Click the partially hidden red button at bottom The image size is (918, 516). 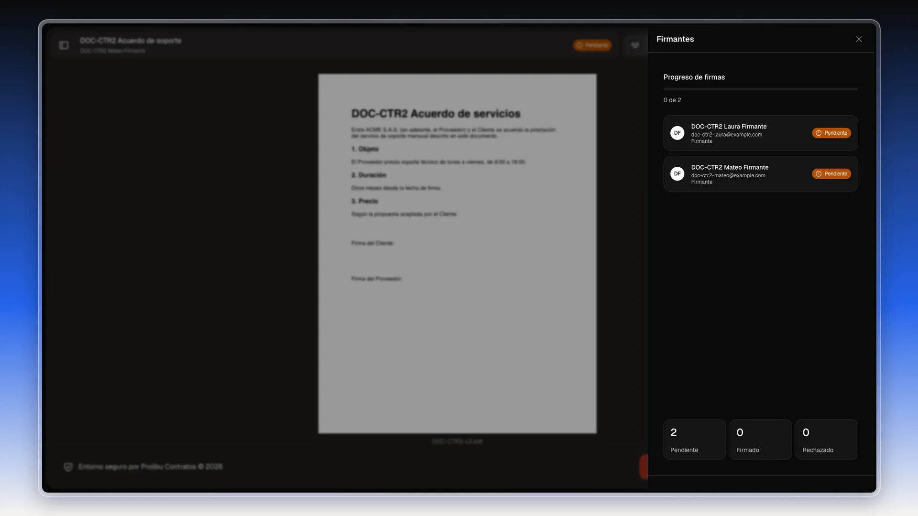click(x=644, y=467)
